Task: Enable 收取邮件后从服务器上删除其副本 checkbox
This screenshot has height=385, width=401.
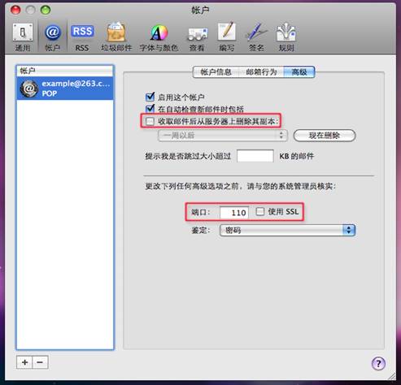Action: (150, 121)
